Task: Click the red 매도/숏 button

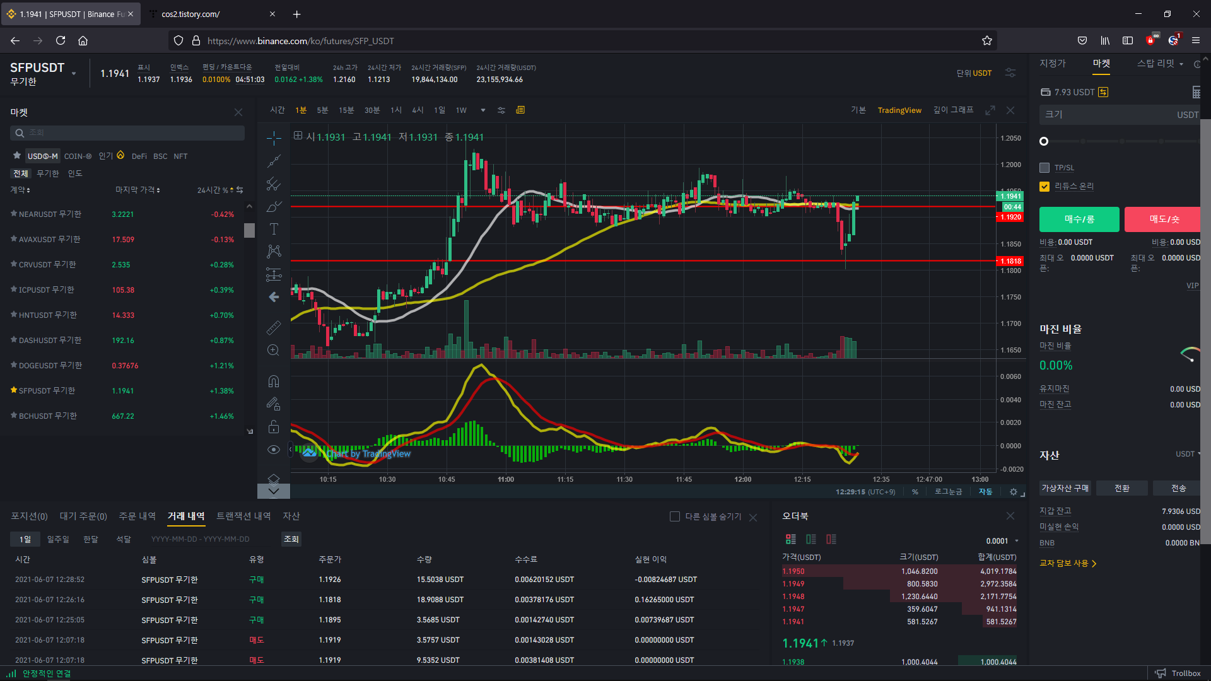Action: point(1164,219)
